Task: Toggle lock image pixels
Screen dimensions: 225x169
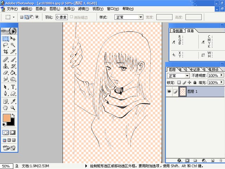Action: tap(184, 82)
